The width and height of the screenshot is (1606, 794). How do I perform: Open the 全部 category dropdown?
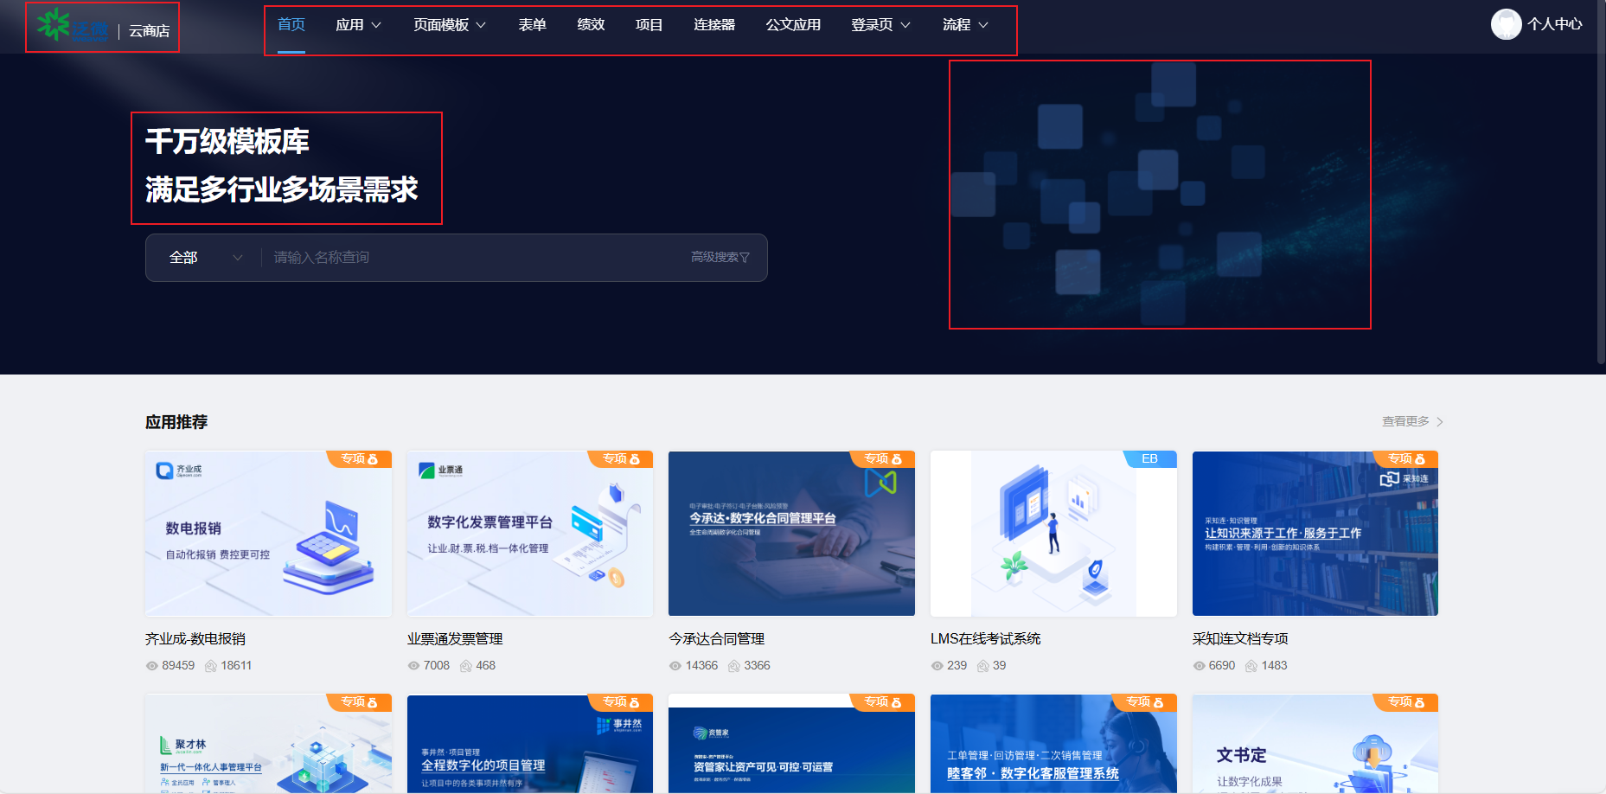(205, 258)
